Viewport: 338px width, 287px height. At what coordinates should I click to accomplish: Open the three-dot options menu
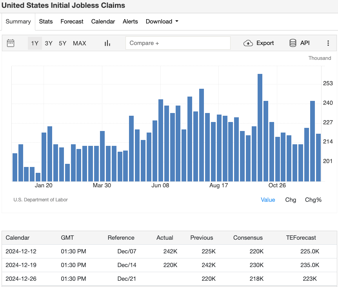(x=328, y=43)
